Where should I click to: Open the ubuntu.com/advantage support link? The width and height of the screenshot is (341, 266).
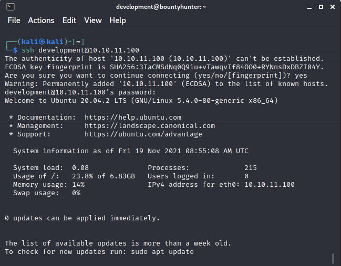(143, 134)
